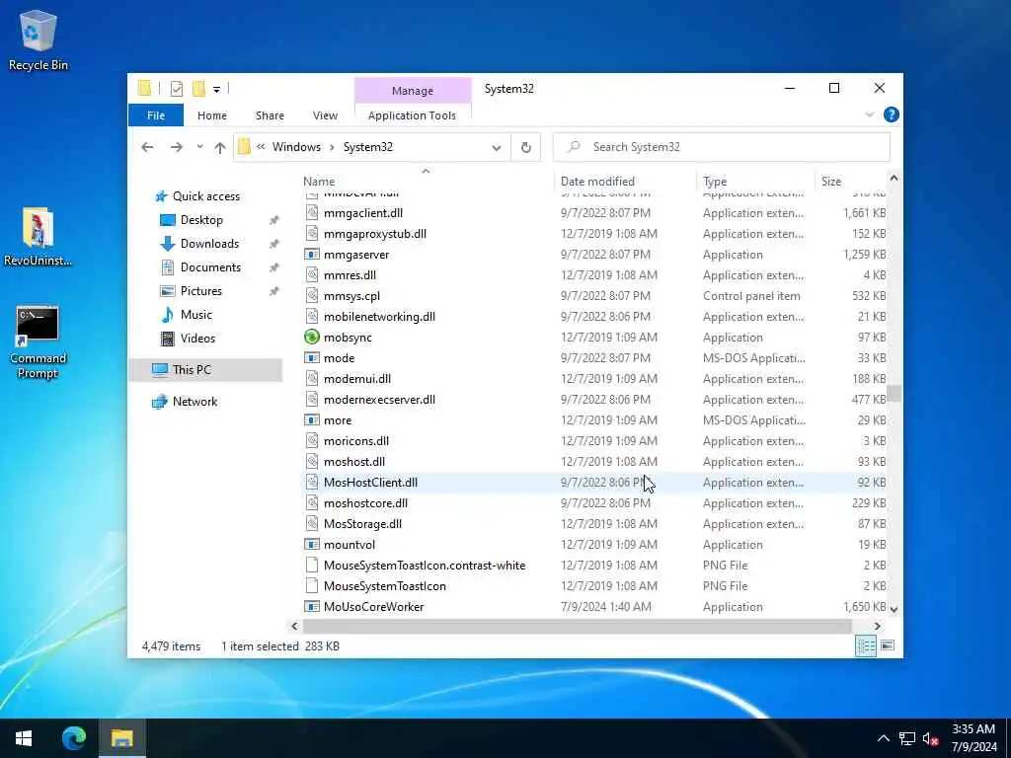Click System32 in the address breadcrumb

(368, 147)
